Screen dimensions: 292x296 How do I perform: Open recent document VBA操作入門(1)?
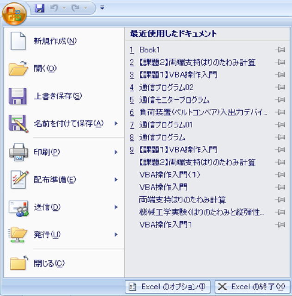(207, 175)
